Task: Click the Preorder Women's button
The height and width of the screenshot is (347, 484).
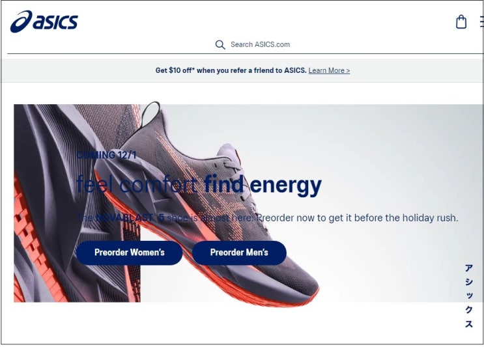Action: pyautogui.click(x=130, y=253)
